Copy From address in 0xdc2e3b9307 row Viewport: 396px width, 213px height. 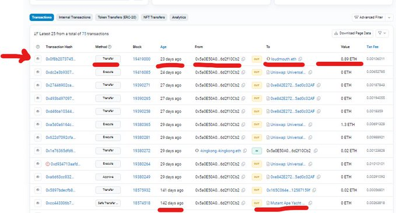243,72
